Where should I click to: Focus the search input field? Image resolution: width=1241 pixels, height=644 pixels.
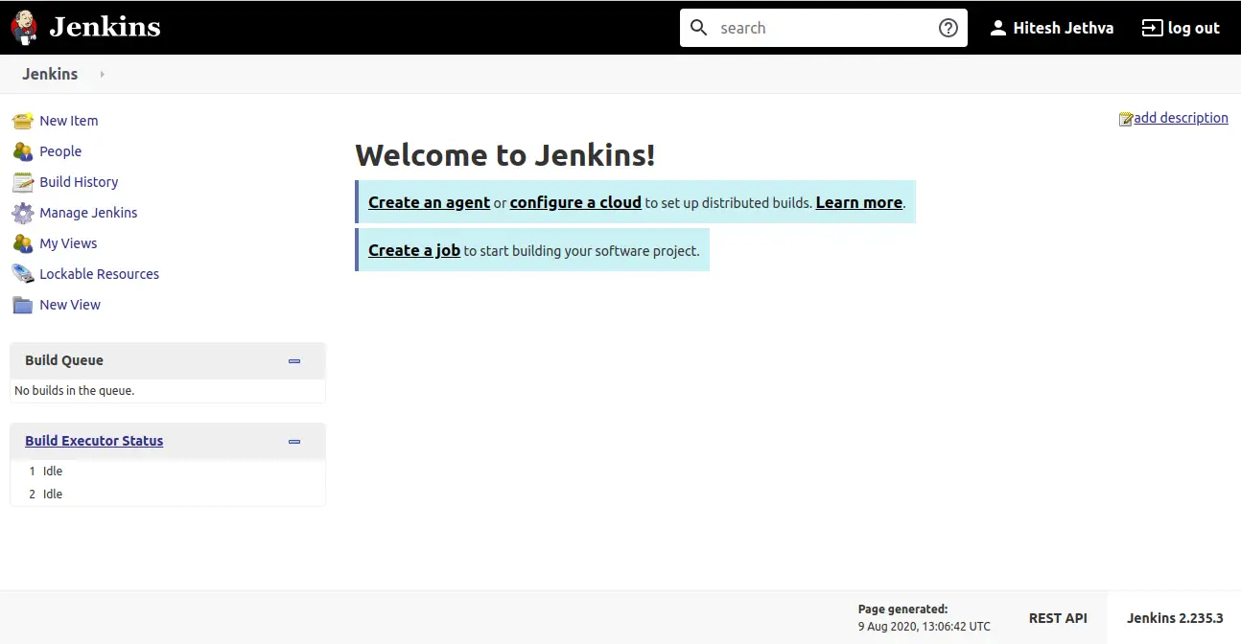coord(822,28)
